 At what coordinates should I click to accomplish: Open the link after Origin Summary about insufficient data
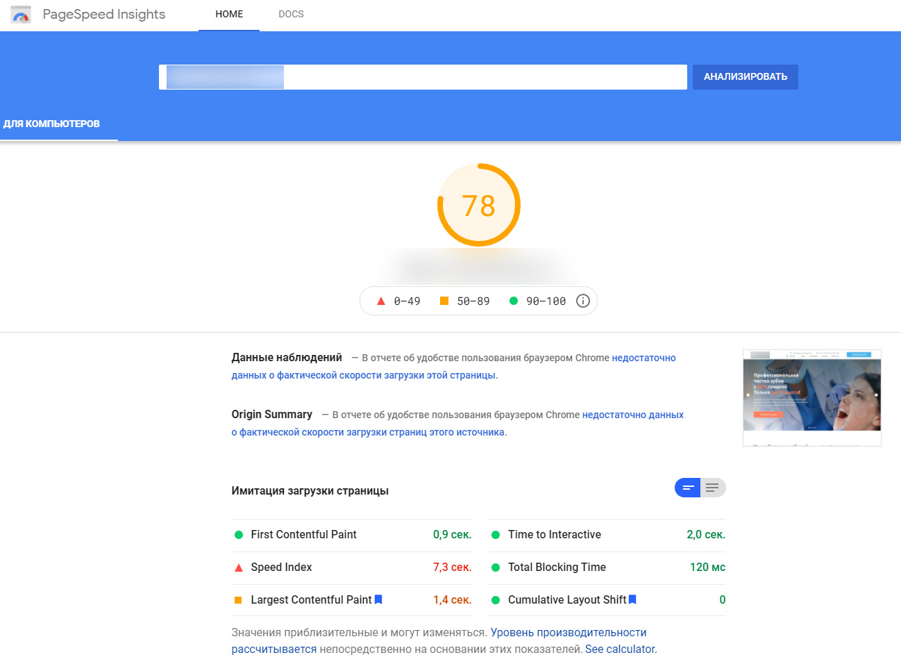point(457,424)
